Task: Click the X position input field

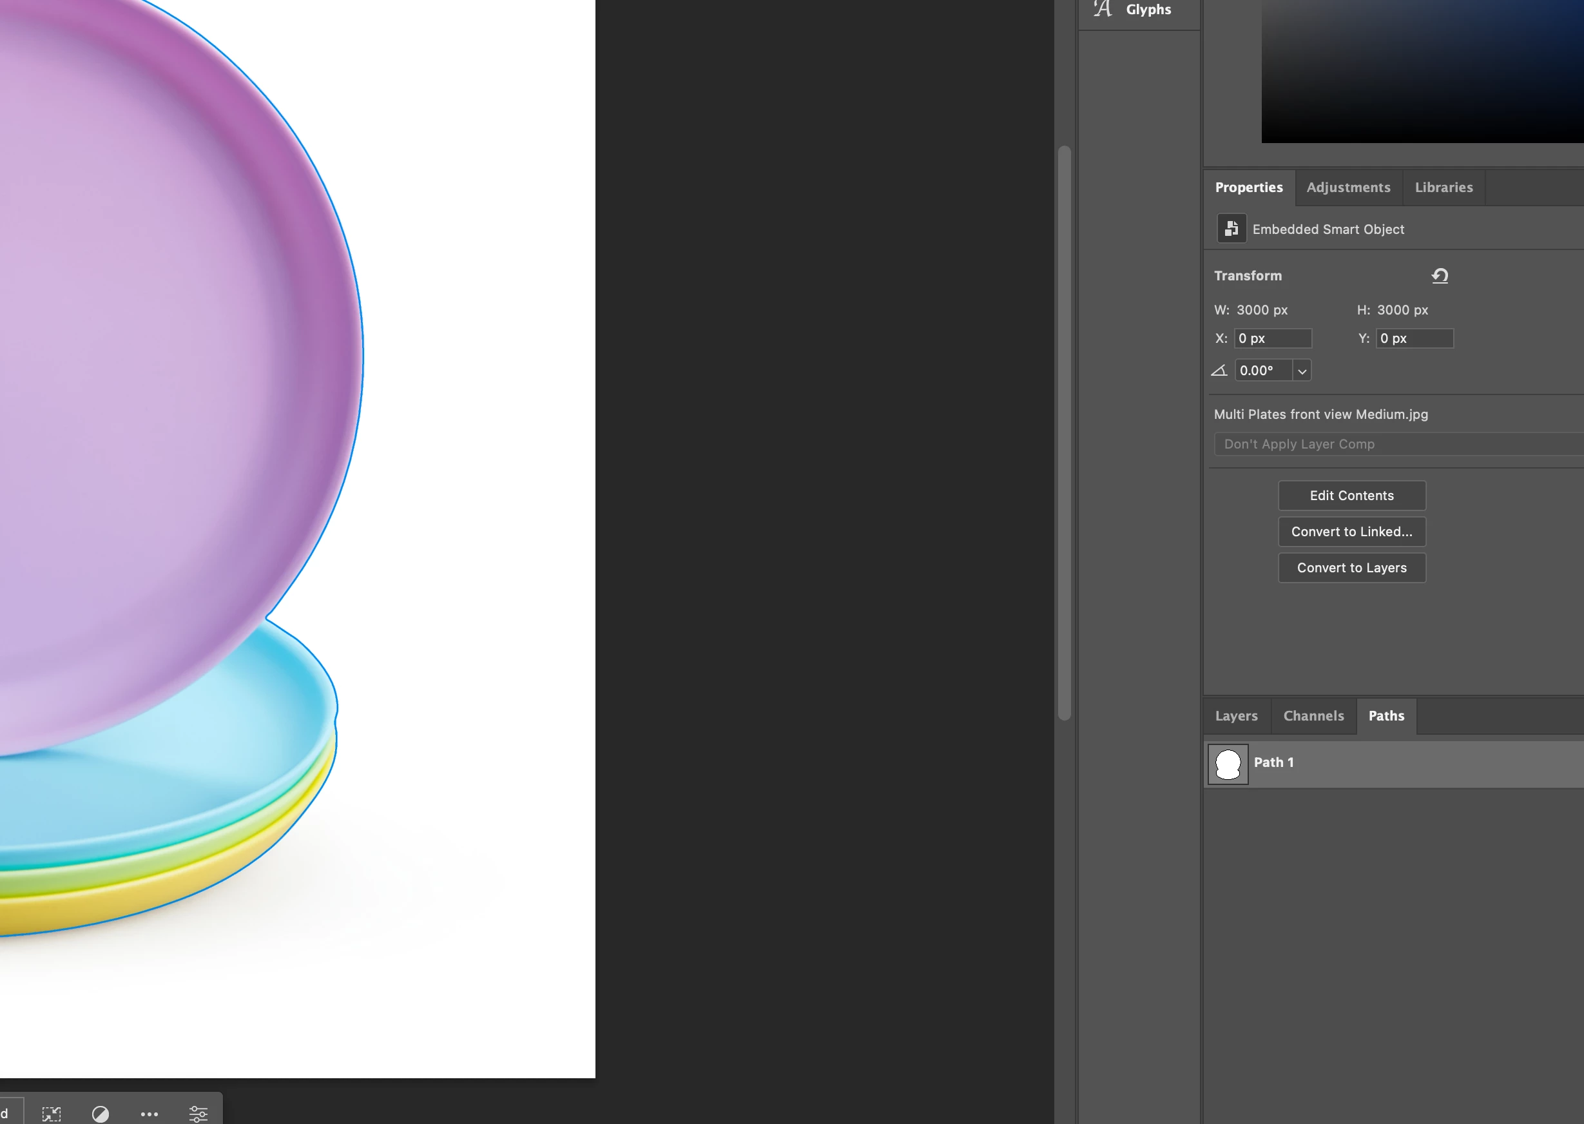Action: pyautogui.click(x=1272, y=338)
